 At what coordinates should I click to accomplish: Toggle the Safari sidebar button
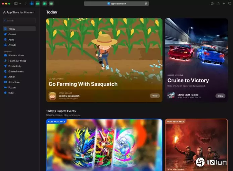click(x=16, y=4)
